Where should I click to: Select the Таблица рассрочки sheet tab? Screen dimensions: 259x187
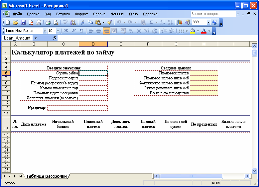tap(47, 176)
